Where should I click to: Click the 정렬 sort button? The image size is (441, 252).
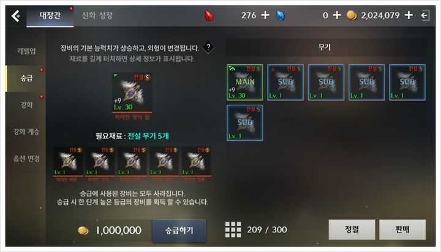(x=352, y=229)
